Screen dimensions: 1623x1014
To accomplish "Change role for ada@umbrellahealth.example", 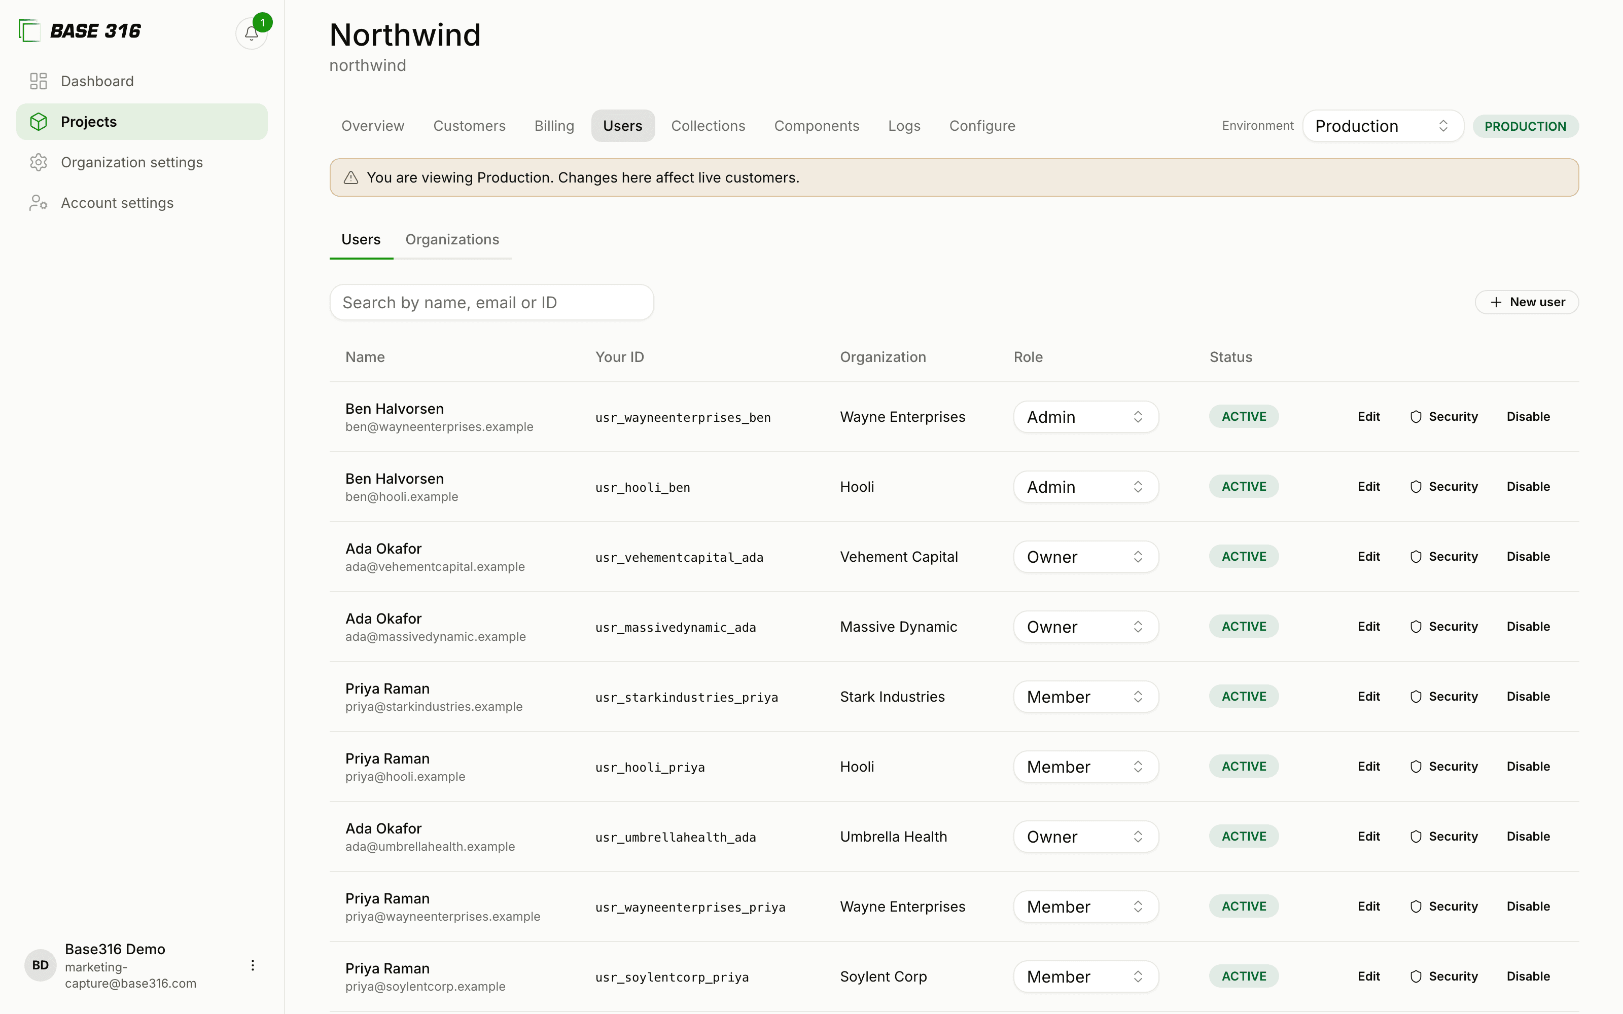I will 1086,837.
